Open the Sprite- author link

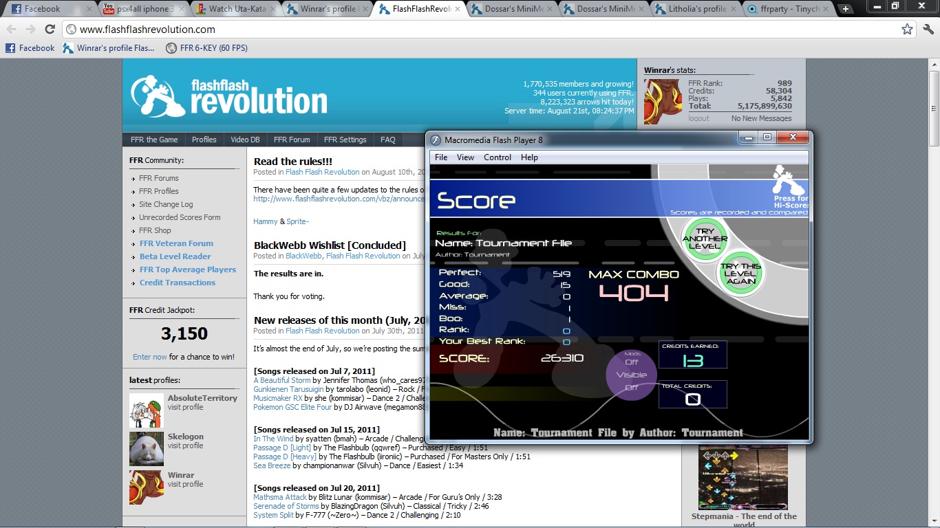tap(298, 221)
